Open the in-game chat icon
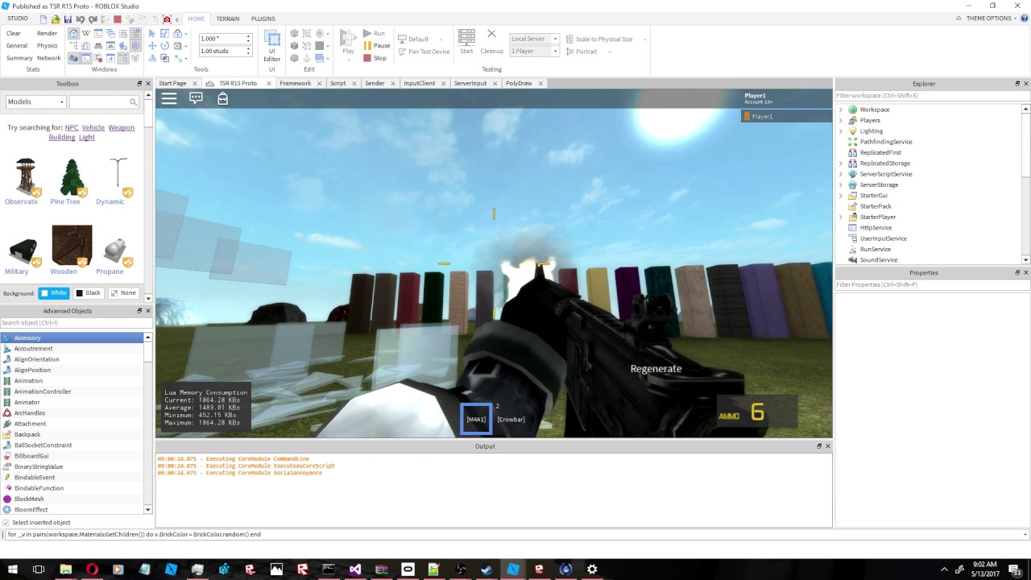 (x=196, y=98)
